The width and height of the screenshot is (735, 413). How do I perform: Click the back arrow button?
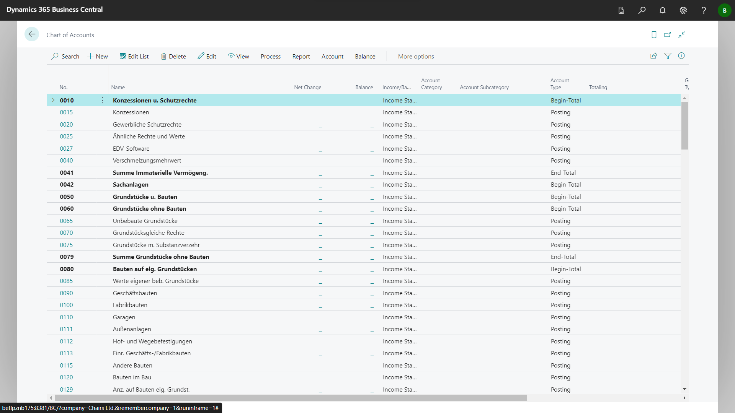click(32, 34)
